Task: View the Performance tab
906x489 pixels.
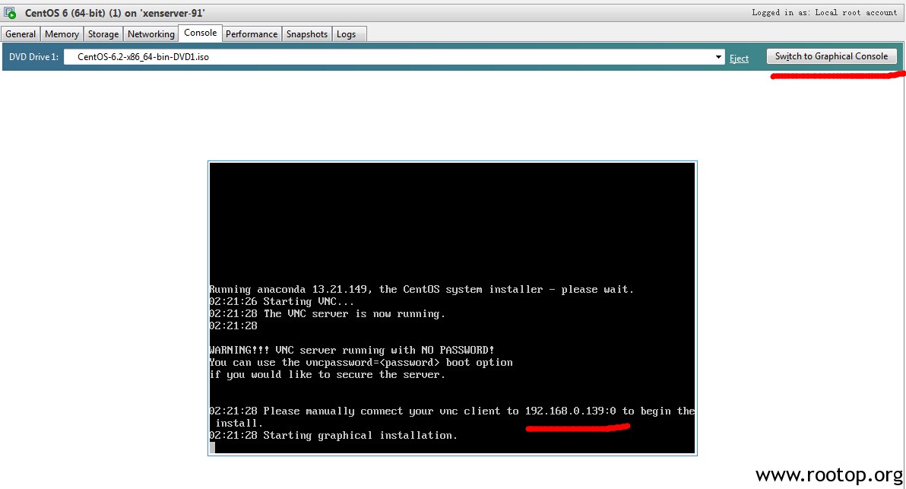Action: coord(252,34)
